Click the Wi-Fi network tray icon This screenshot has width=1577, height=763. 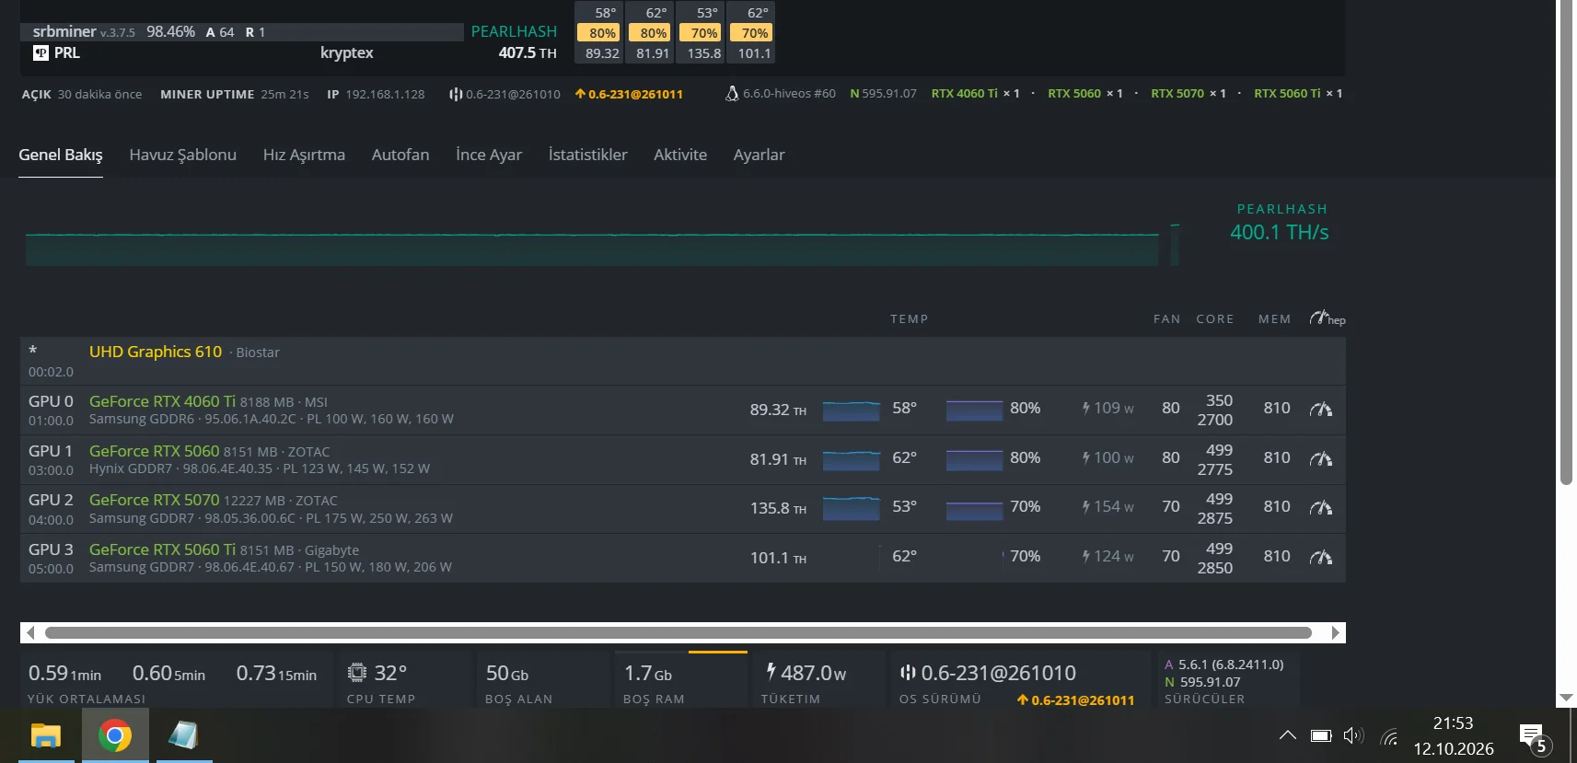click(1390, 736)
